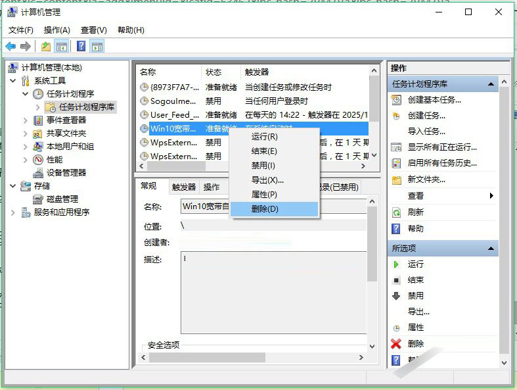Collapse 任务计划程序库 actions section
This screenshot has height=390, width=517.
pyautogui.click(x=491, y=84)
